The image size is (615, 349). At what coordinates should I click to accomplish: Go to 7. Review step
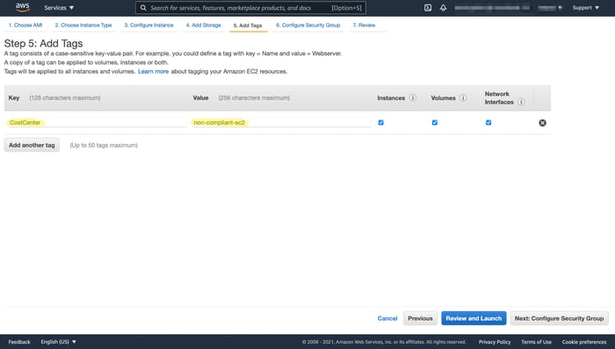click(x=364, y=25)
